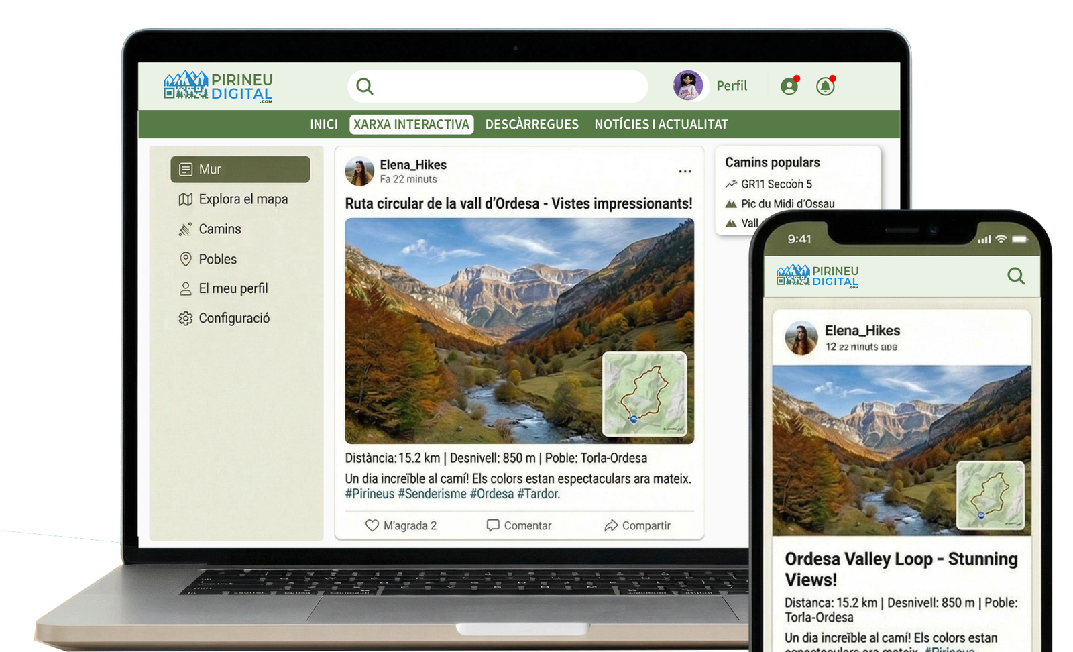Open the DESCÀRREGUES tab
Image resolution: width=1073 pixels, height=652 pixels.
coord(532,125)
